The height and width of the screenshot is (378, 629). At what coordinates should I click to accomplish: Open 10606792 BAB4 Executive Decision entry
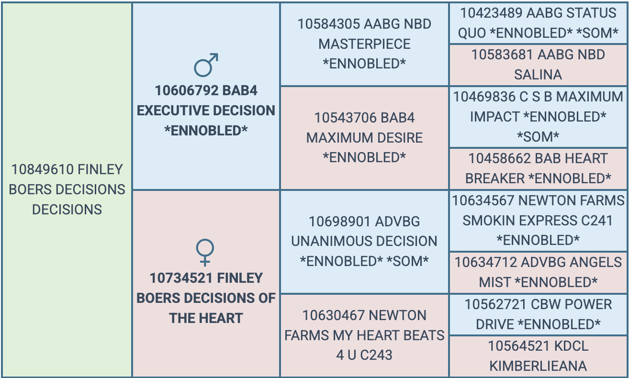click(206, 111)
